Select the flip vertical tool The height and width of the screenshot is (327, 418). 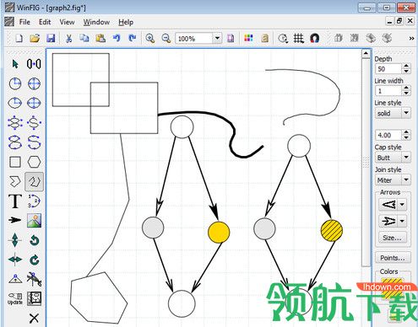click(x=15, y=240)
